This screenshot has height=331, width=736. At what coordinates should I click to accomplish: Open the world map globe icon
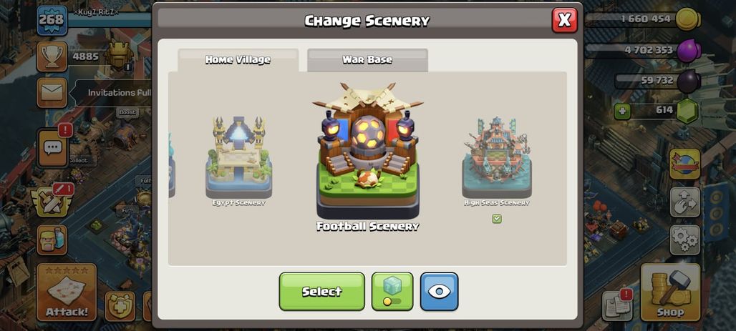pos(685,164)
